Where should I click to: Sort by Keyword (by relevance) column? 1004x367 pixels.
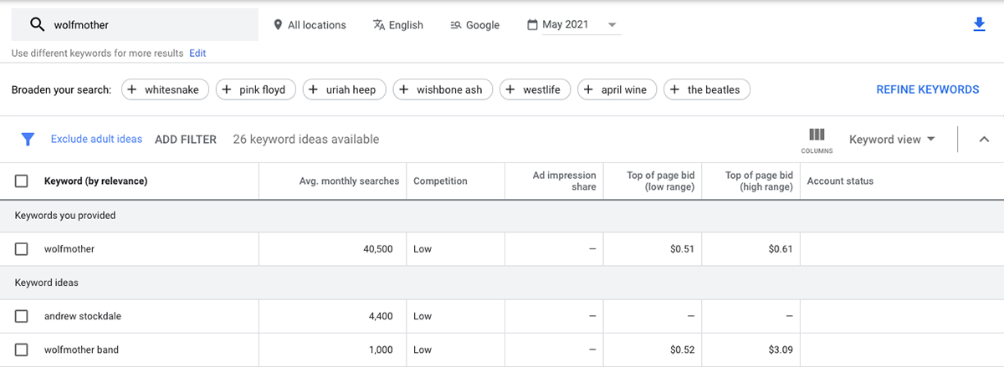click(95, 181)
